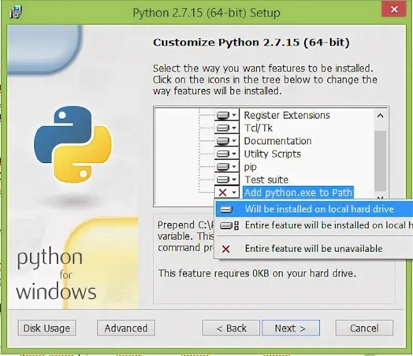
Task: Click the installer icon in title bar
Action: [15, 12]
